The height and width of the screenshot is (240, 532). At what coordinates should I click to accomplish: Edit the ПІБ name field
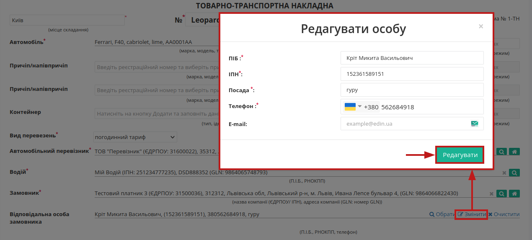(412, 58)
